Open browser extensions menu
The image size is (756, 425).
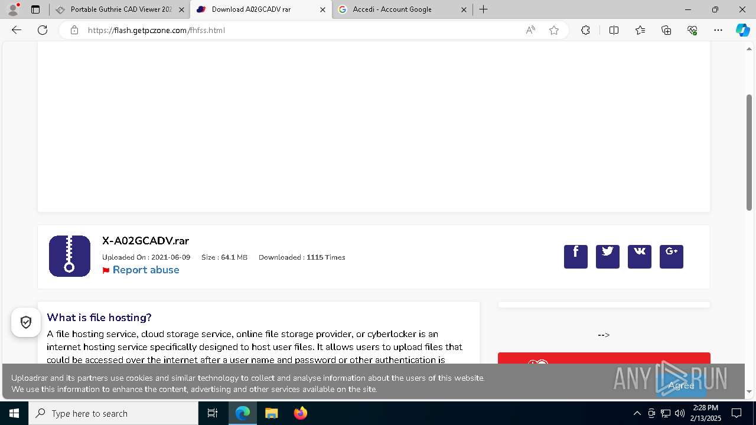click(585, 30)
